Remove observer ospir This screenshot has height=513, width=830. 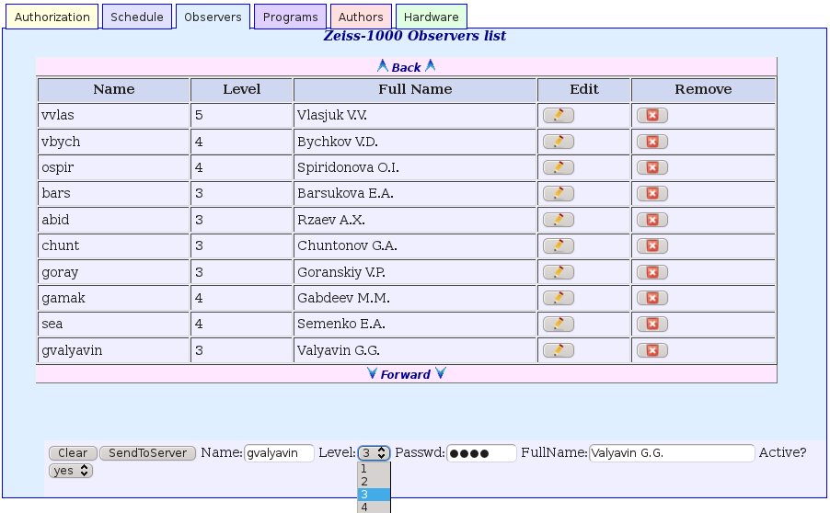pos(652,167)
